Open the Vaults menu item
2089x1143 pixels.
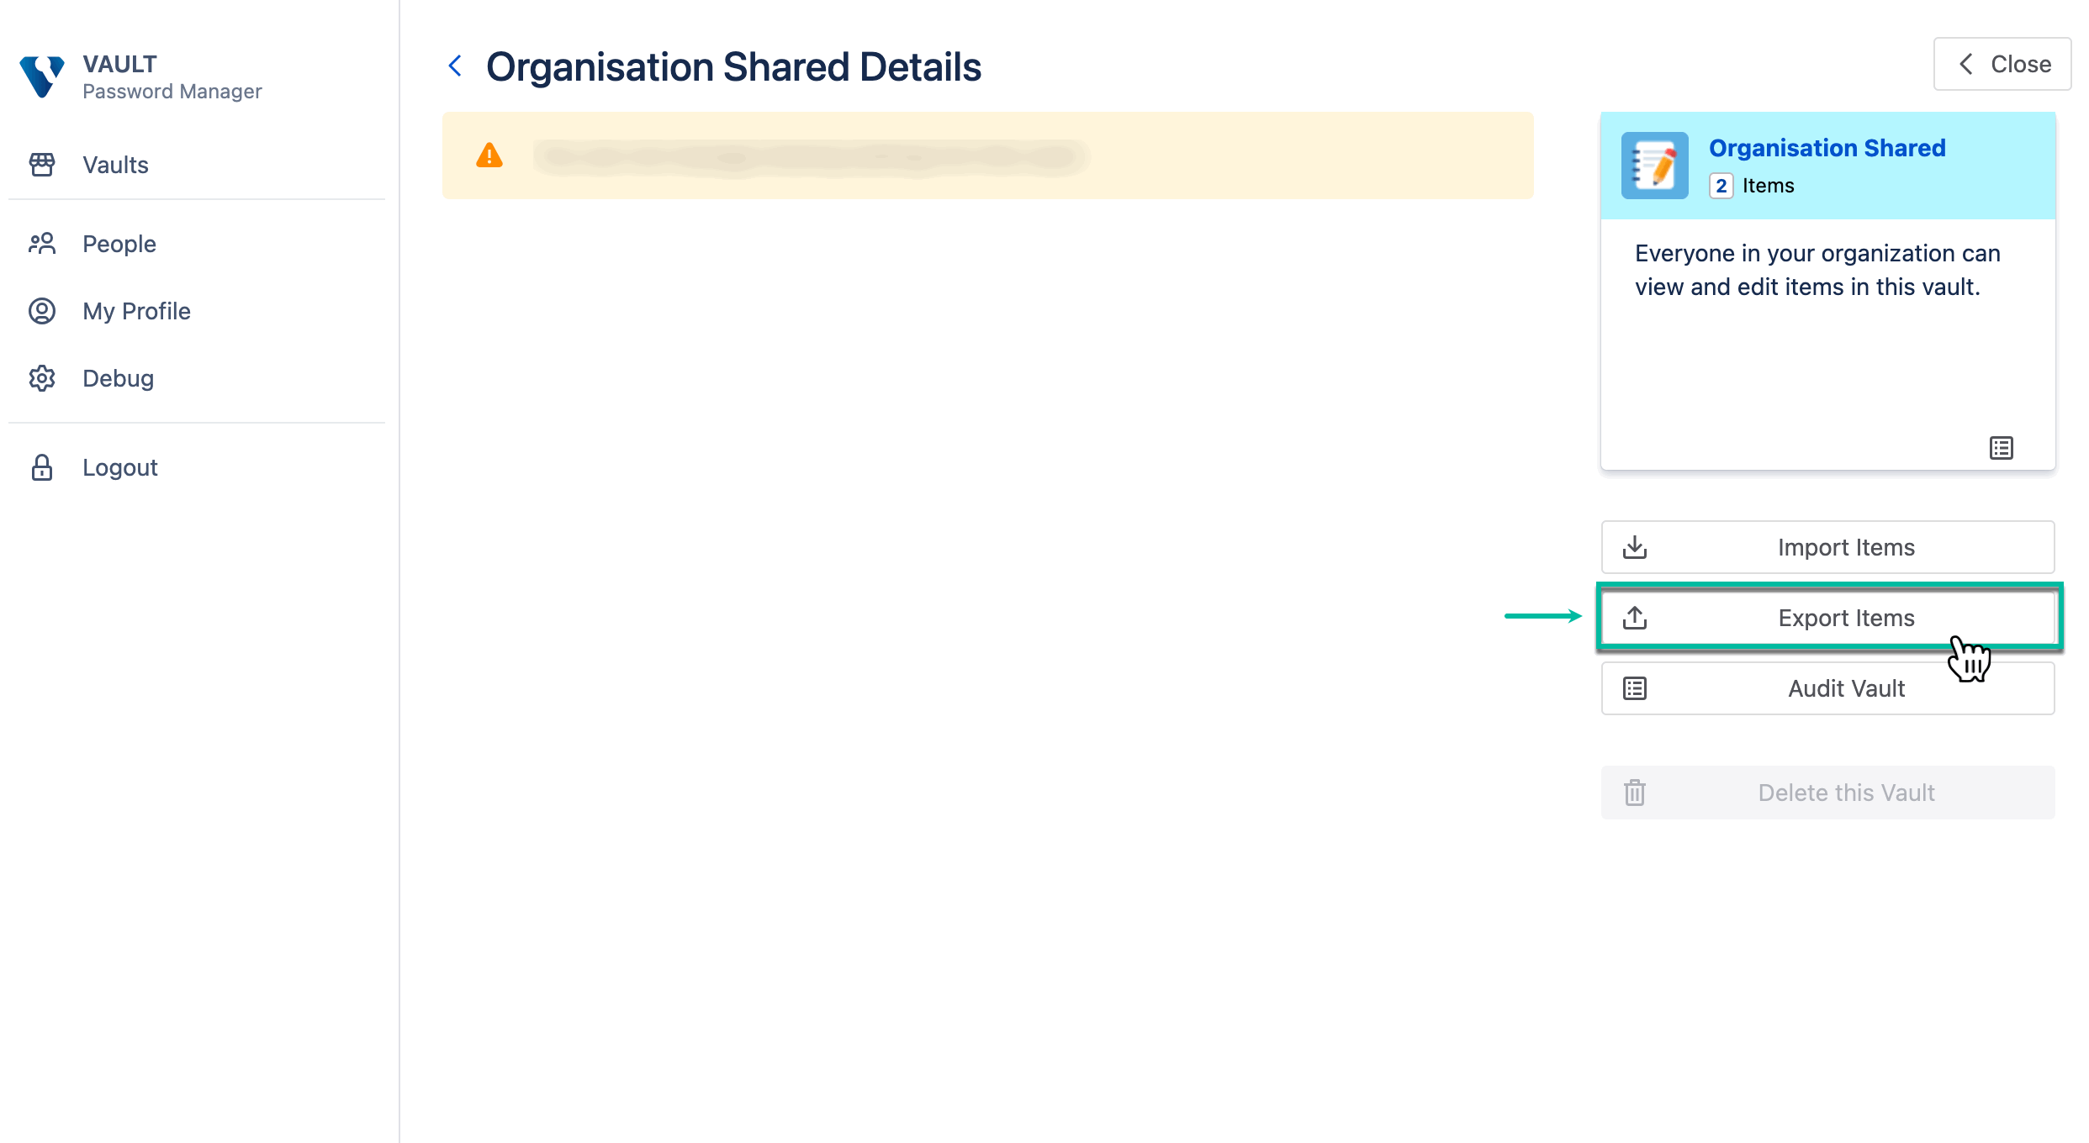pos(115,165)
